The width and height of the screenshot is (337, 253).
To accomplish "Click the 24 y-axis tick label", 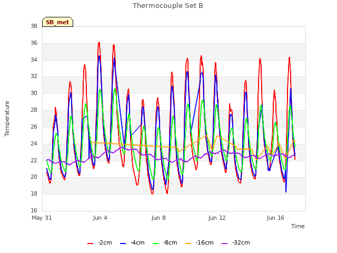I will [x=34, y=143].
